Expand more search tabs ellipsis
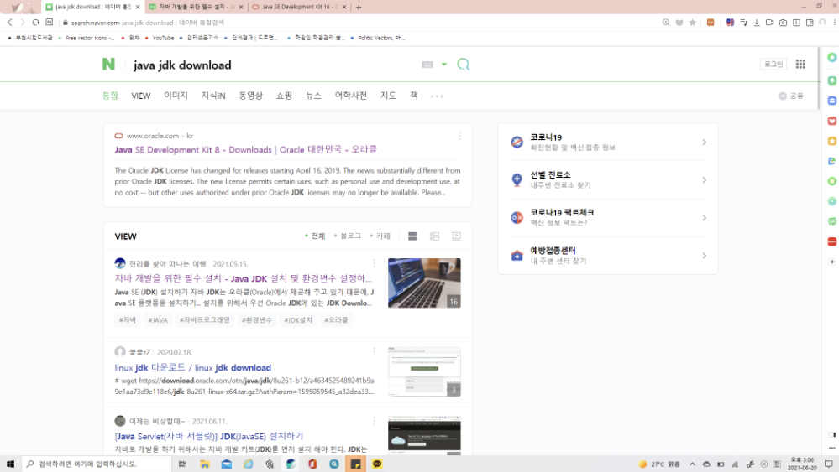This screenshot has height=472, width=839. pyautogui.click(x=437, y=96)
